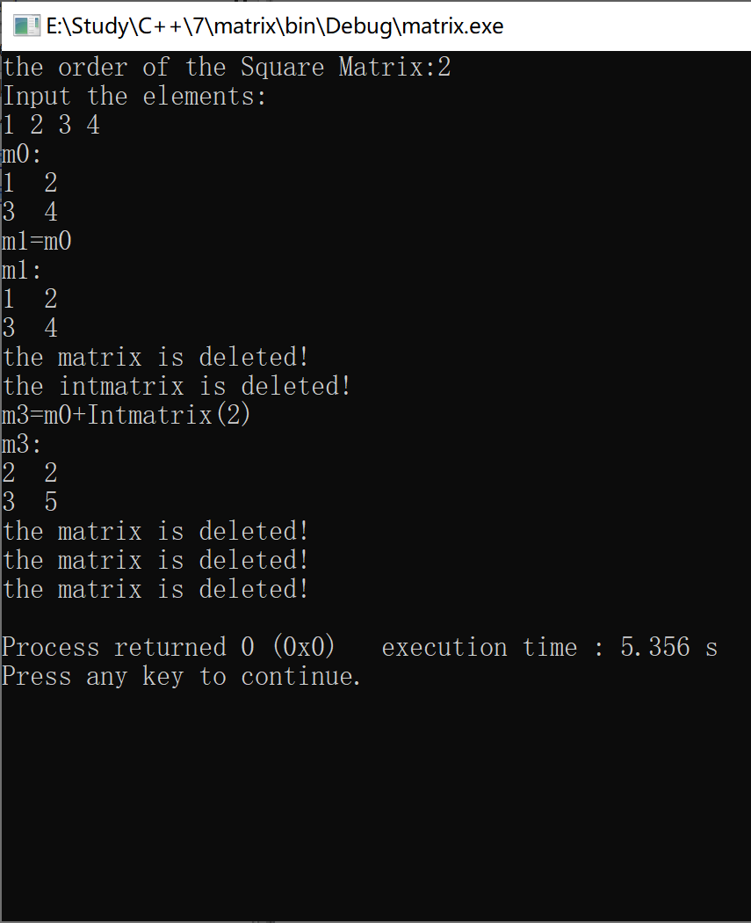Click the 'm3:' label in output
The image size is (751, 923).
[21, 444]
